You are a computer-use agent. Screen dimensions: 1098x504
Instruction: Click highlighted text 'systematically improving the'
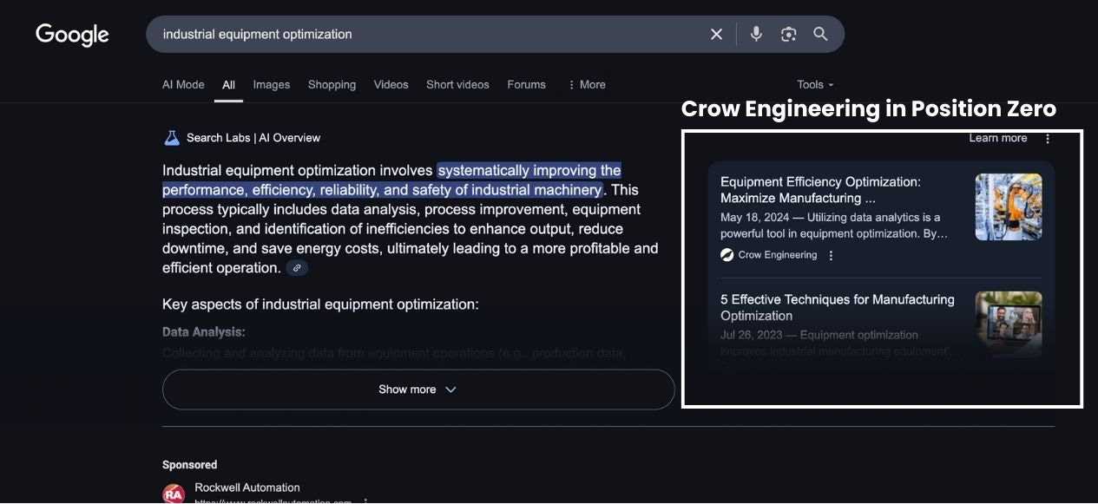tap(529, 170)
